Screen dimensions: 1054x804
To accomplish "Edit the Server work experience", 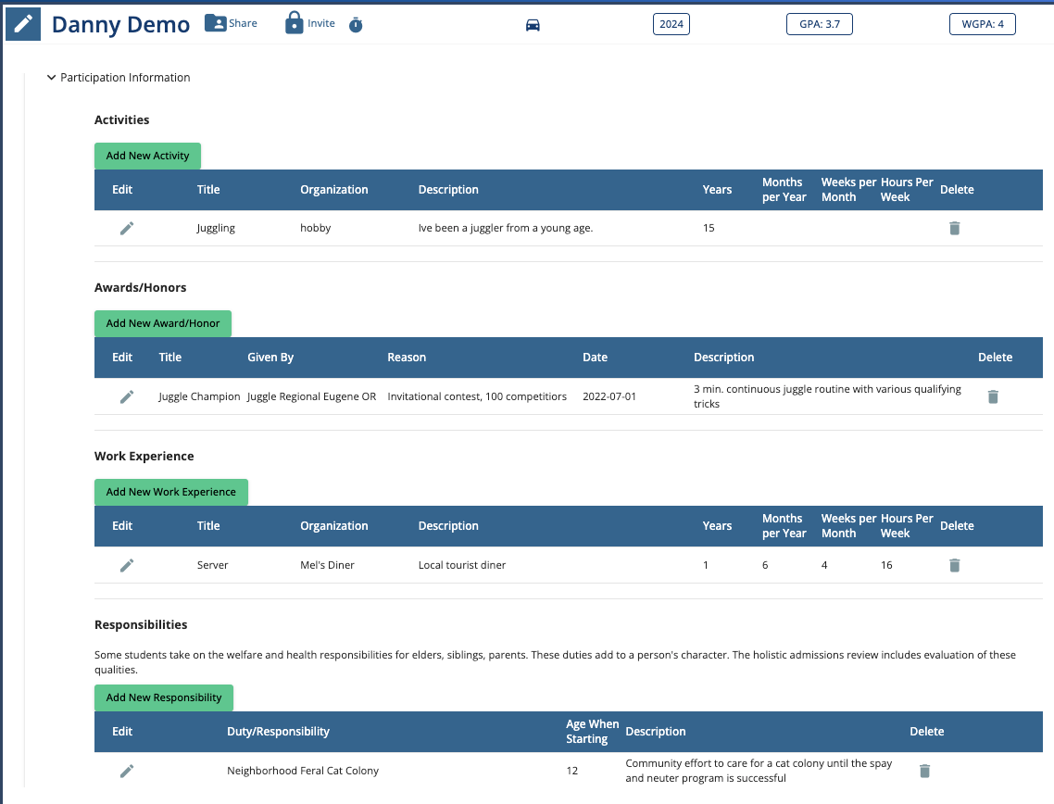I will (x=126, y=564).
